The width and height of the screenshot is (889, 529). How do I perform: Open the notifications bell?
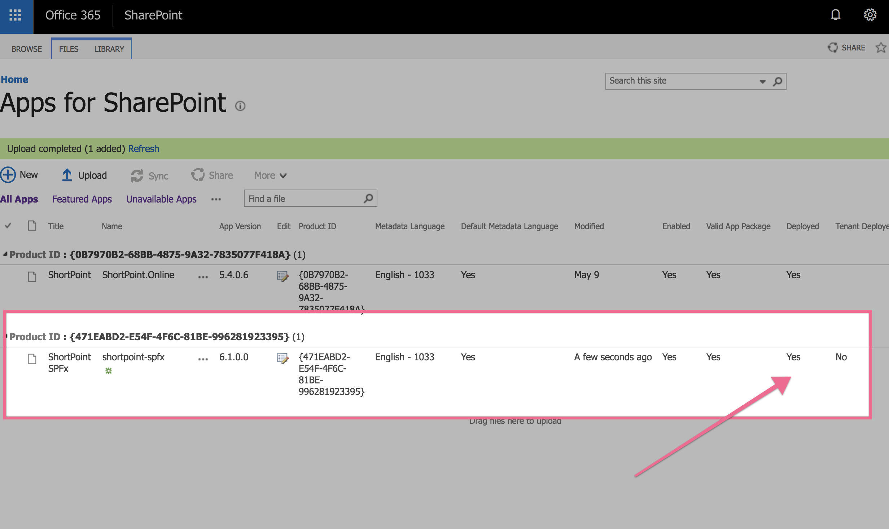835,15
